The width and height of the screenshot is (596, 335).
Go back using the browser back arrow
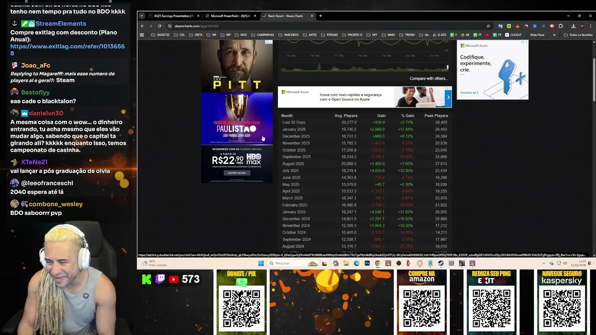[x=142, y=26]
